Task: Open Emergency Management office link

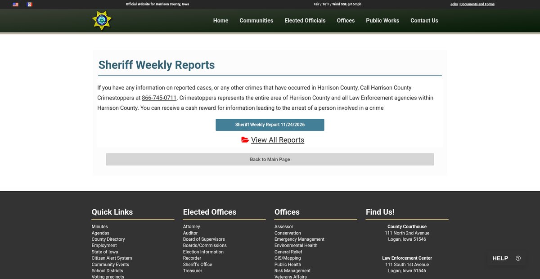Action: [x=299, y=239]
